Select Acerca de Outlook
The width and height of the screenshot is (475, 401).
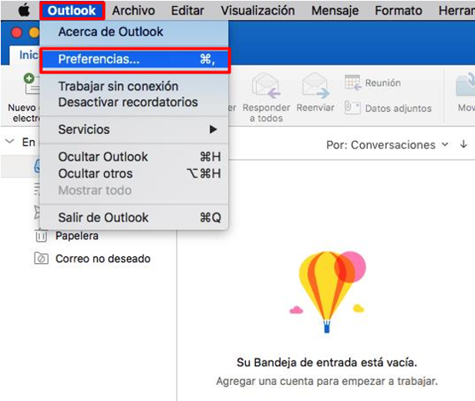(x=134, y=32)
